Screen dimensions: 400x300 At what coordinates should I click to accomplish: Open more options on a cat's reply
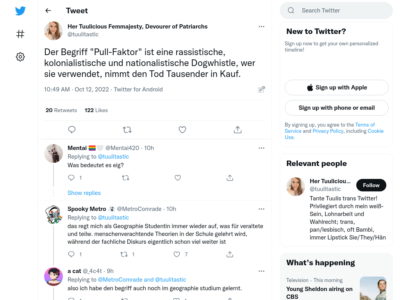tap(261, 271)
